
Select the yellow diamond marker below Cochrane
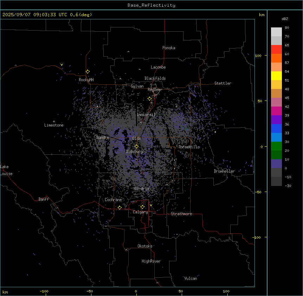point(120,207)
